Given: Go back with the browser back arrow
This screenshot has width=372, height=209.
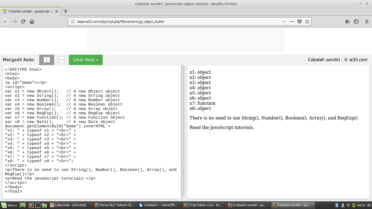Looking at the screenshot, I should pyautogui.click(x=6, y=21).
